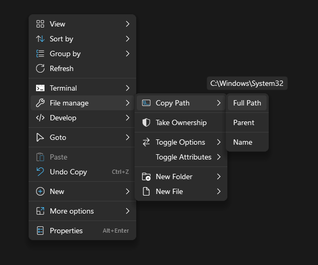Click the C:\Windows\System32 path tooltip
Image resolution: width=318 pixels, height=265 pixels.
247,83
